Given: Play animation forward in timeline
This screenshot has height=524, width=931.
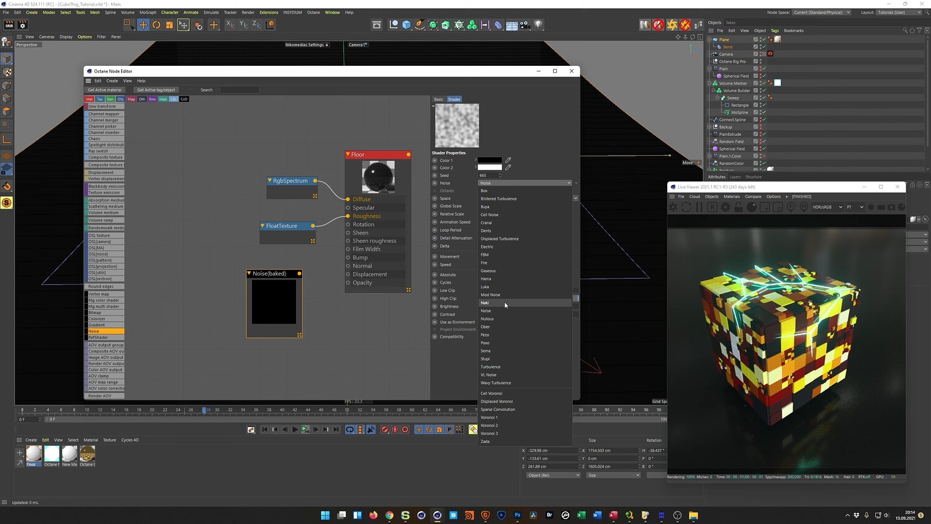Looking at the screenshot, I should pyautogui.click(x=295, y=430).
